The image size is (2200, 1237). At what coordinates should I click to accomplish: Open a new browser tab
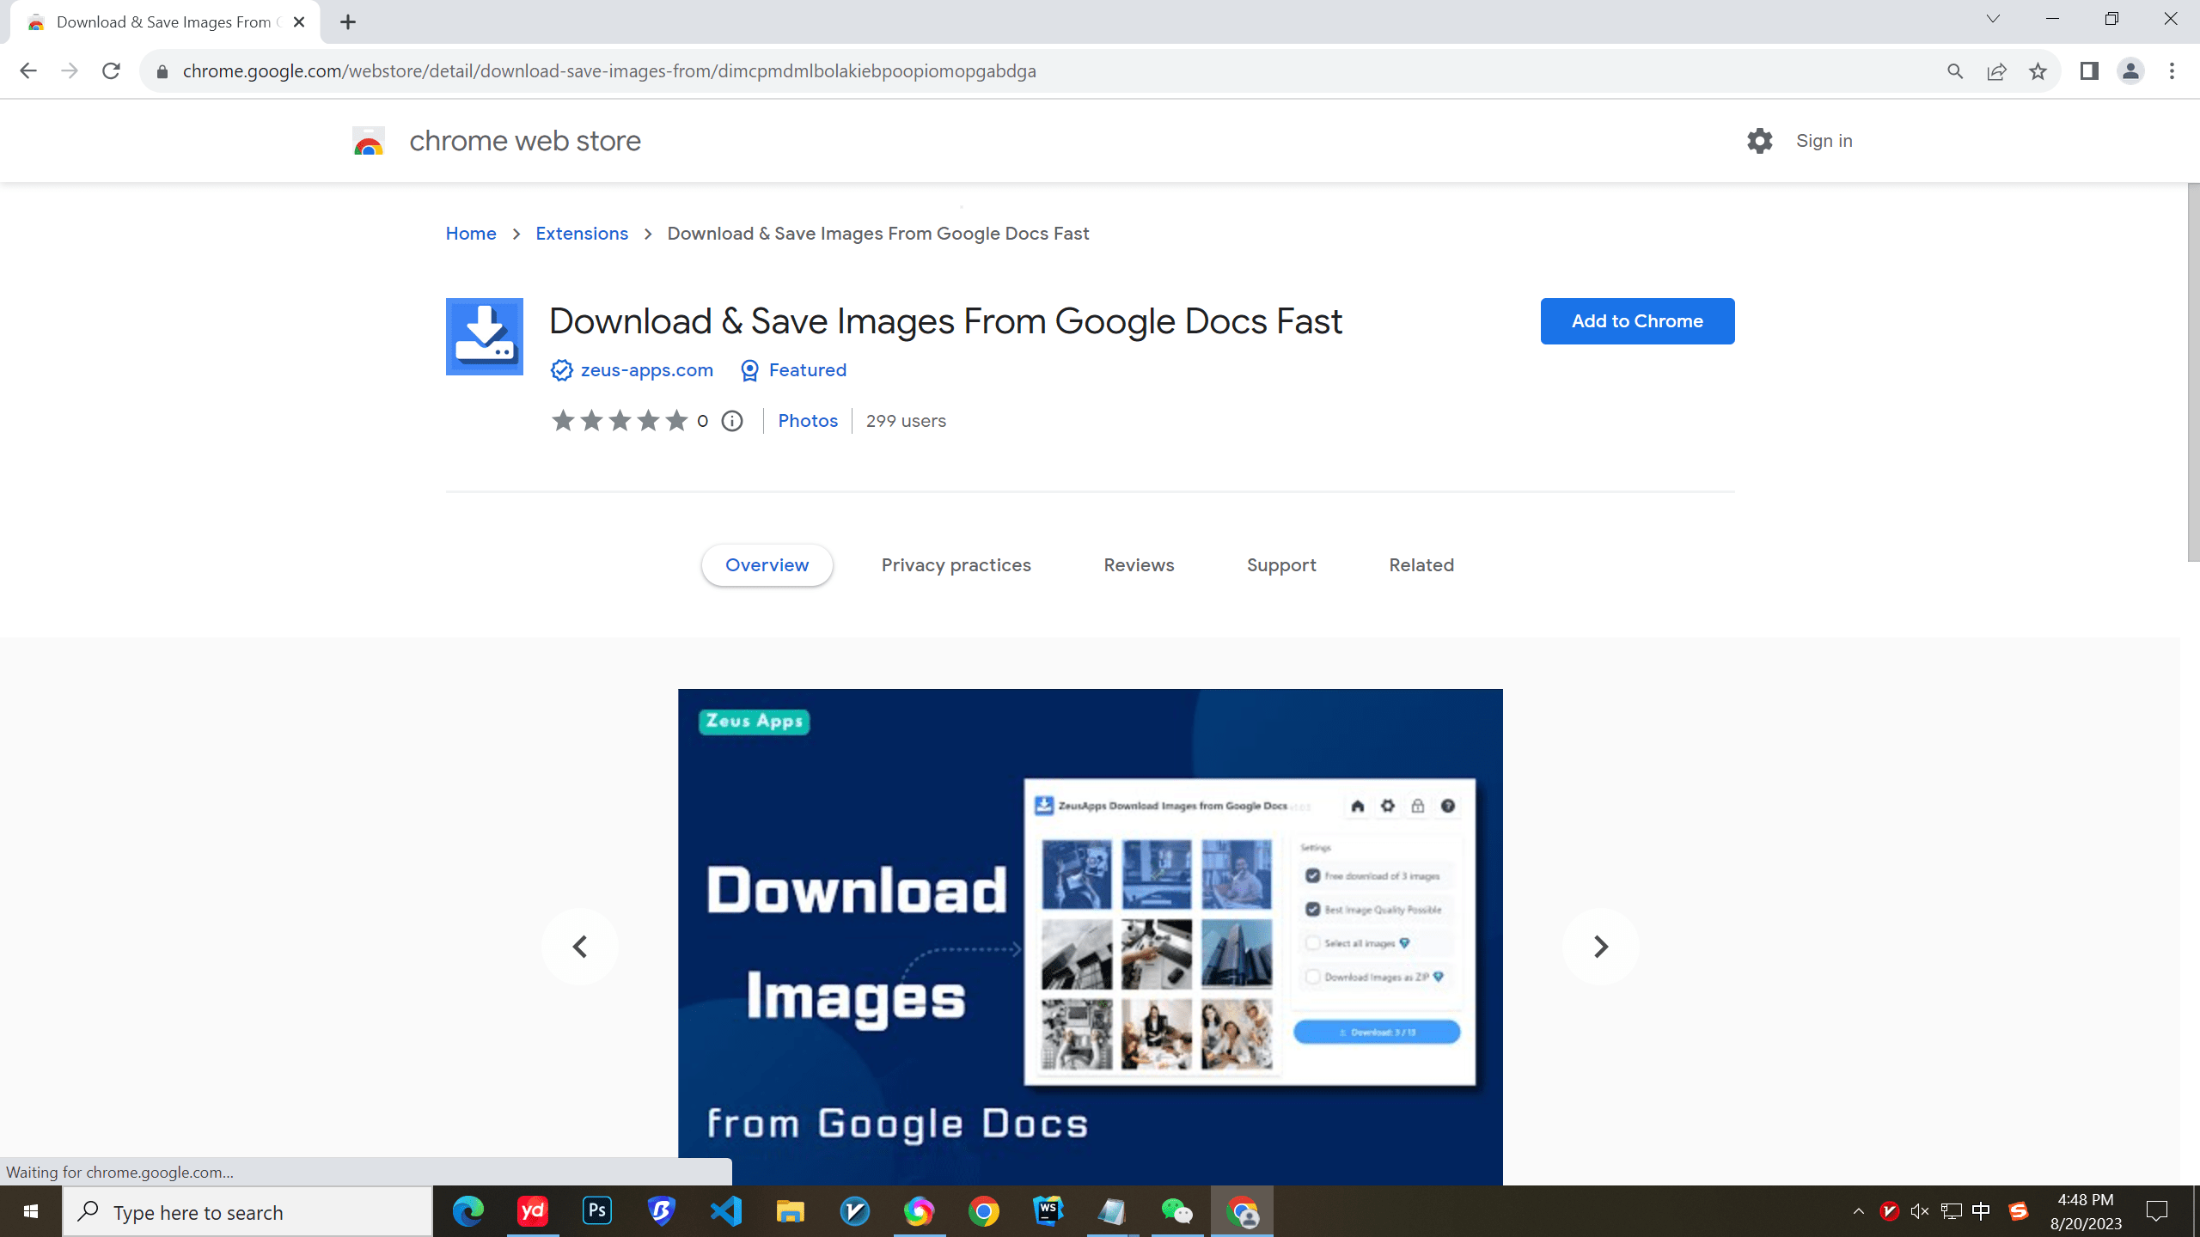[348, 22]
